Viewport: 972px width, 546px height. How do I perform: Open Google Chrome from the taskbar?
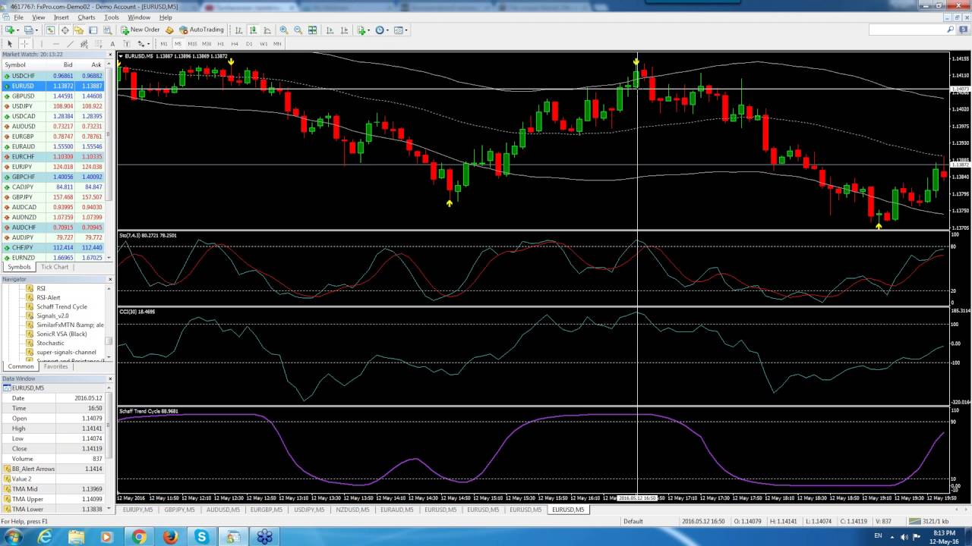click(139, 537)
